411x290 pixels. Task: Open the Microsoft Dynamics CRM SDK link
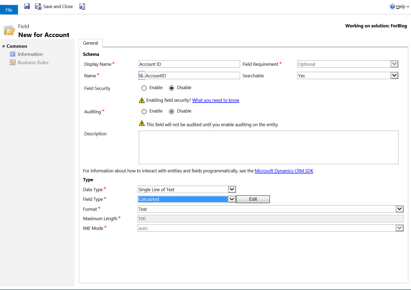pos(284,171)
